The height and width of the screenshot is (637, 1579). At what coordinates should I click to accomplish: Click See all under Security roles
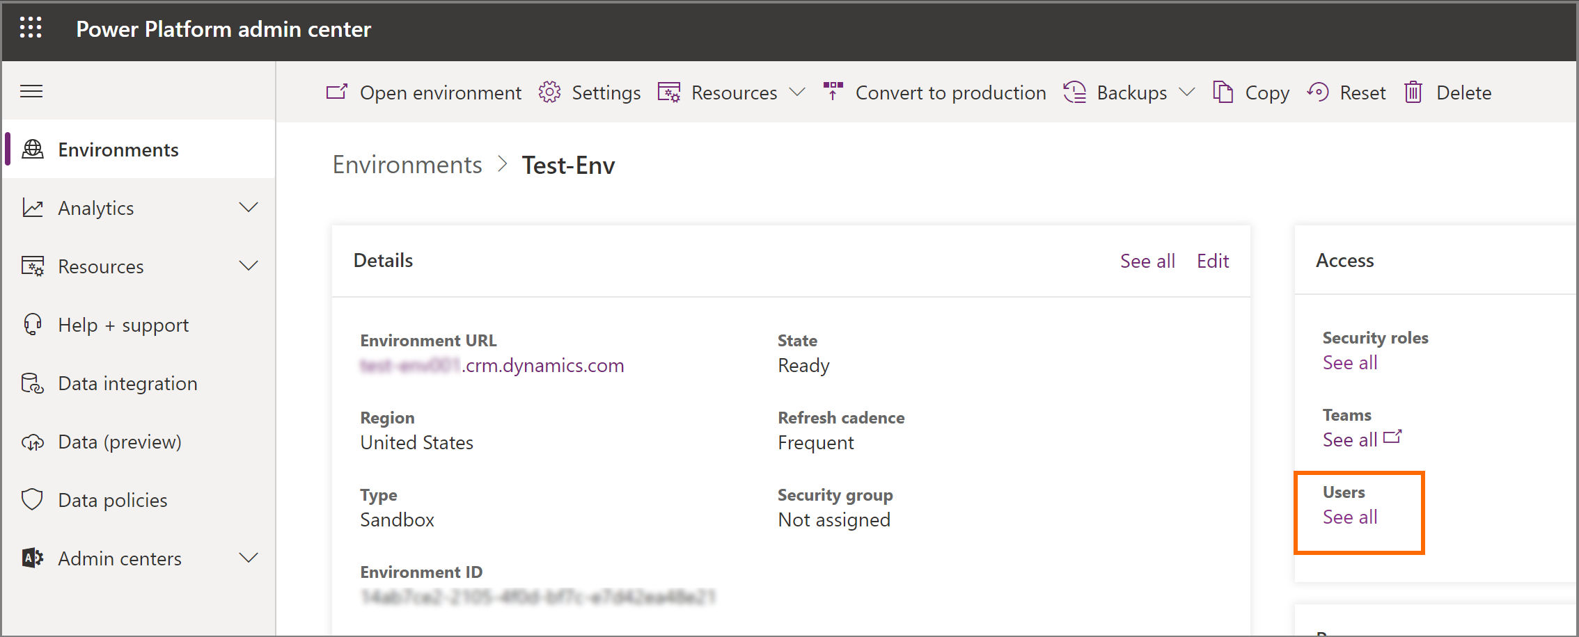coord(1350,362)
